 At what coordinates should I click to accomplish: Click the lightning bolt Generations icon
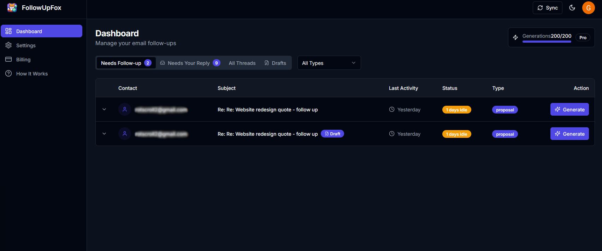(515, 37)
